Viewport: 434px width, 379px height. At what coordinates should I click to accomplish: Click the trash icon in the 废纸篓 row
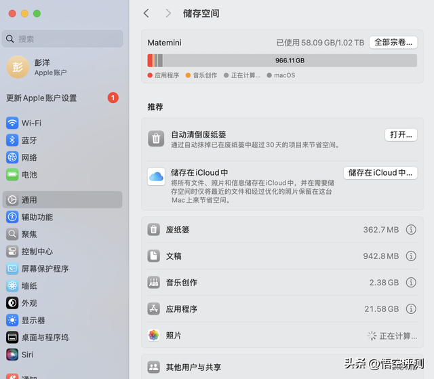154,230
